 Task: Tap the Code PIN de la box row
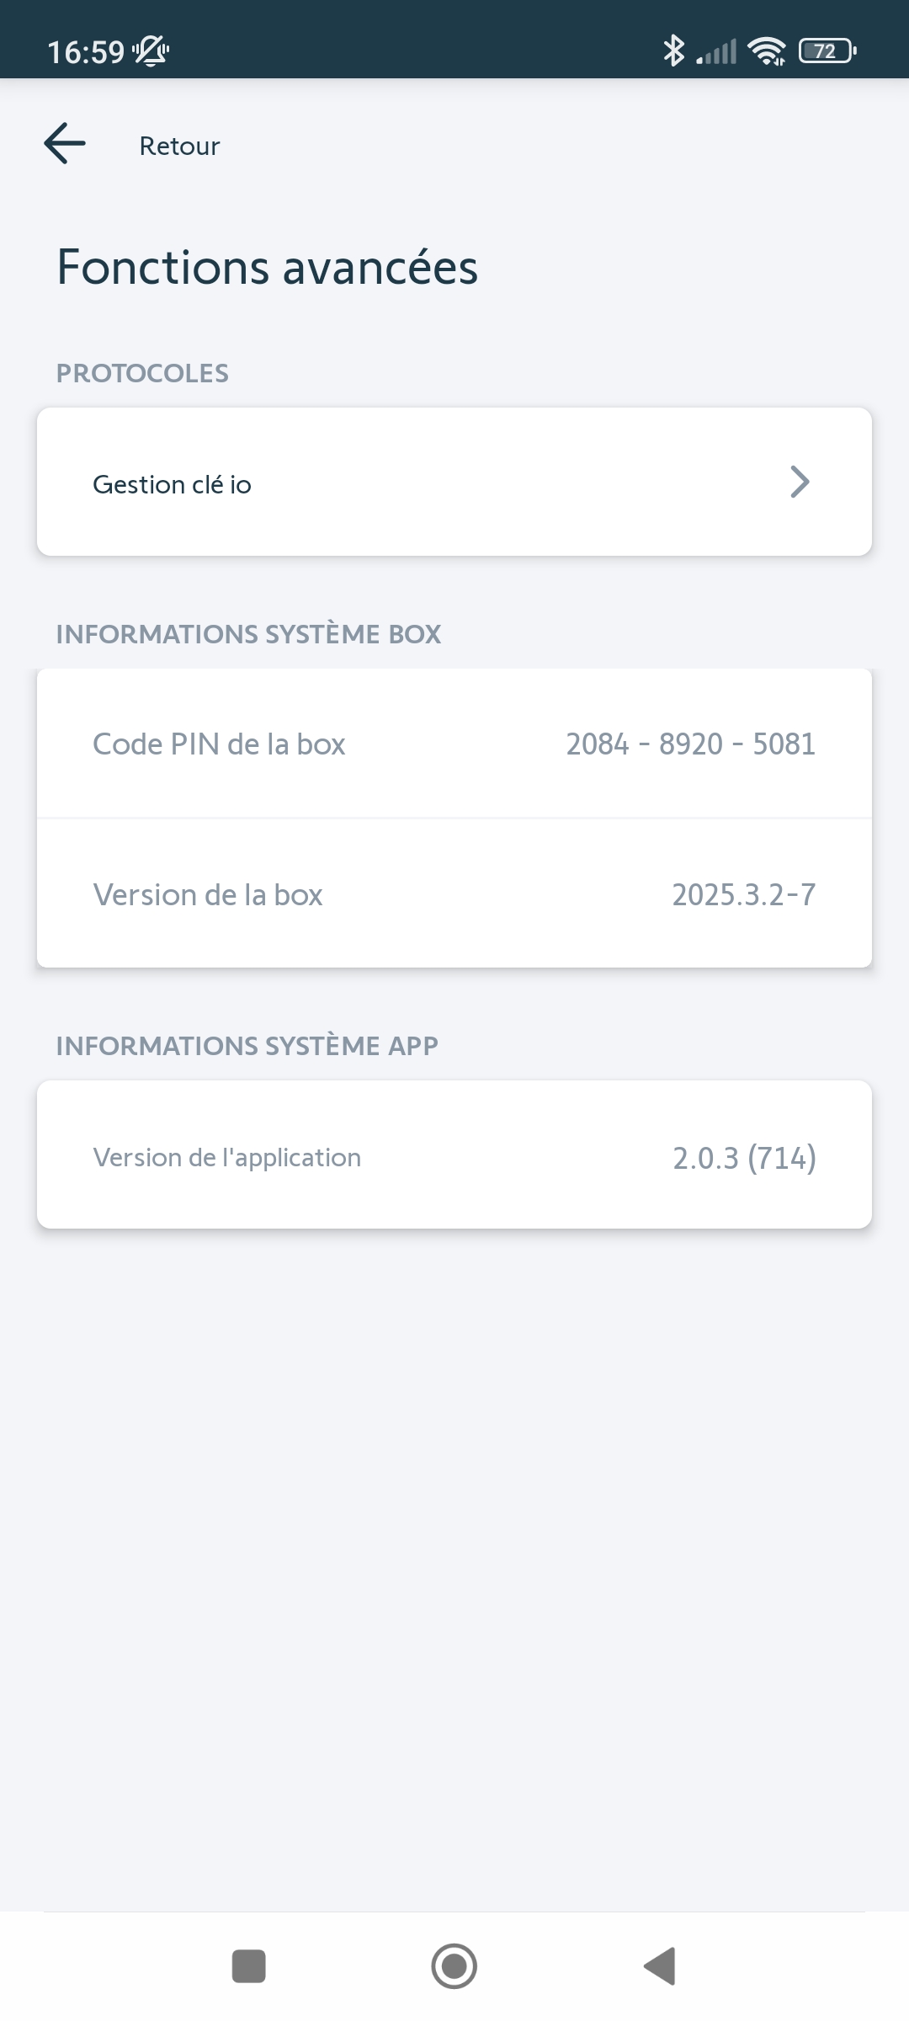coord(454,744)
